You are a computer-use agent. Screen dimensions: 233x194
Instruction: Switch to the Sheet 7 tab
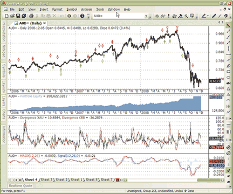[107, 179]
